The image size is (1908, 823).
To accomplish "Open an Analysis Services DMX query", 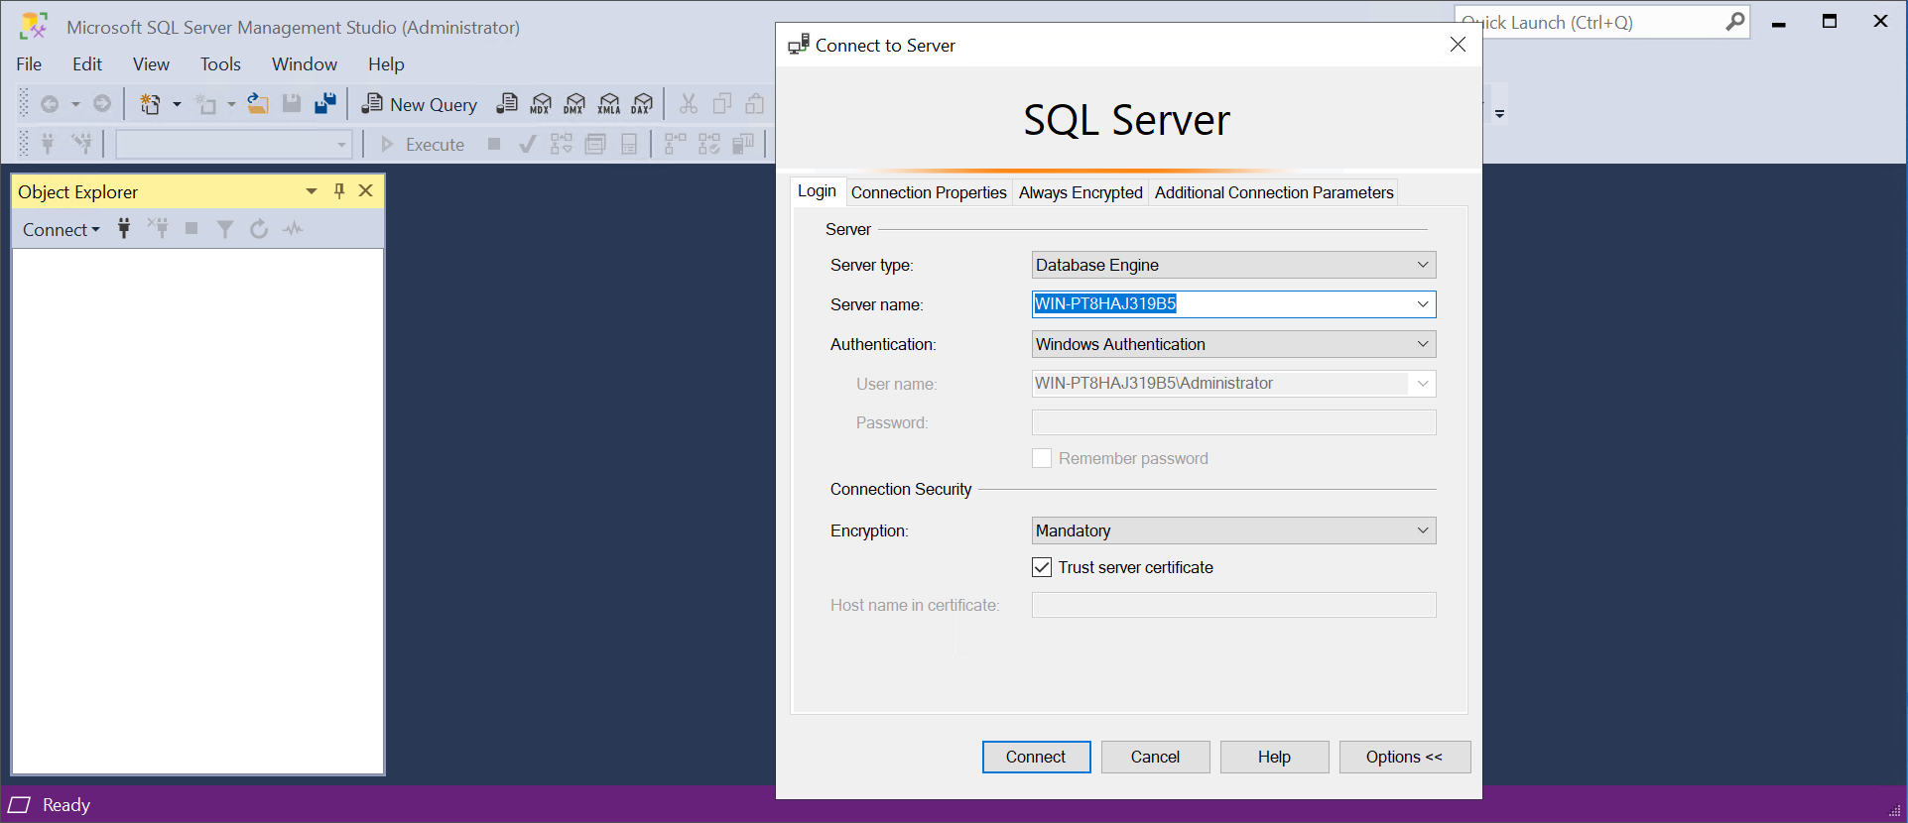I will pyautogui.click(x=574, y=104).
